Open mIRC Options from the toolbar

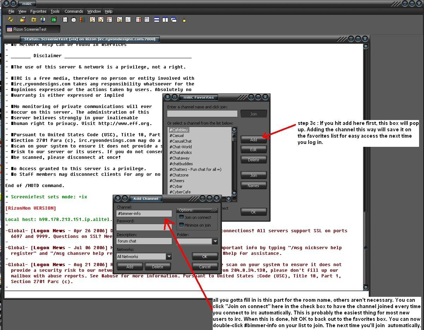pyautogui.click(x=23, y=20)
